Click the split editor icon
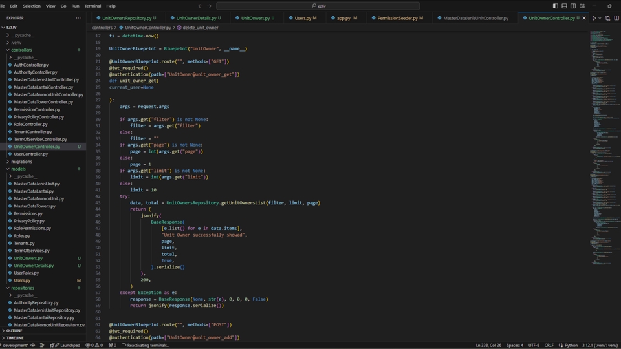The width and height of the screenshot is (621, 349). click(x=615, y=18)
